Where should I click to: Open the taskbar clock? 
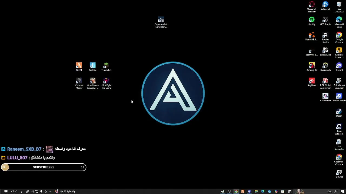(x=14, y=191)
